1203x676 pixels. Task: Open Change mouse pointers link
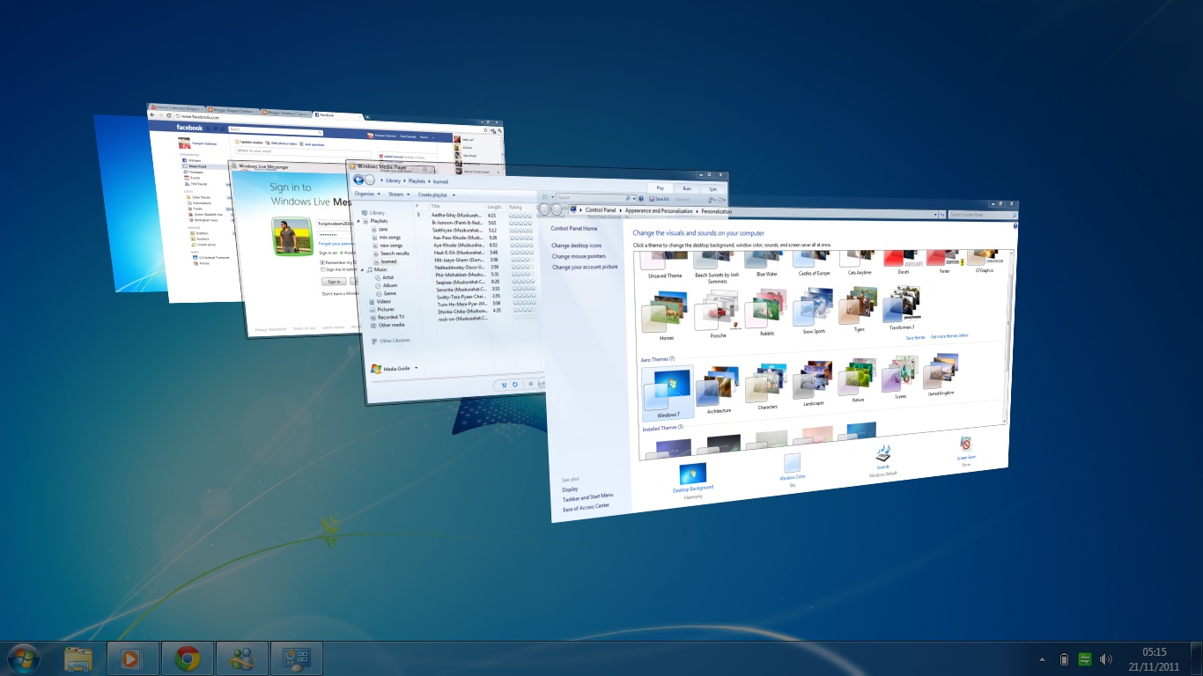[579, 256]
